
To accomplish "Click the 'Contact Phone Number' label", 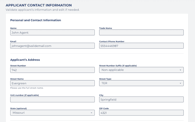I will click(x=112, y=42).
